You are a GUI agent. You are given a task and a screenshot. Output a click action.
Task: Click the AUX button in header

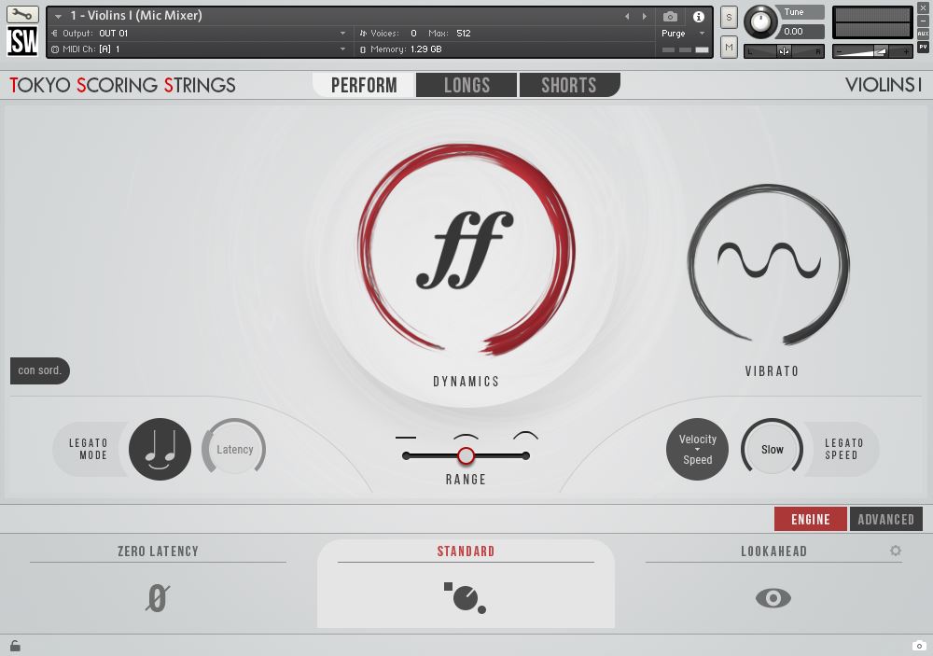point(923,34)
